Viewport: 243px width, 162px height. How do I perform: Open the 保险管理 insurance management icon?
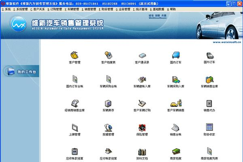tap(142, 128)
